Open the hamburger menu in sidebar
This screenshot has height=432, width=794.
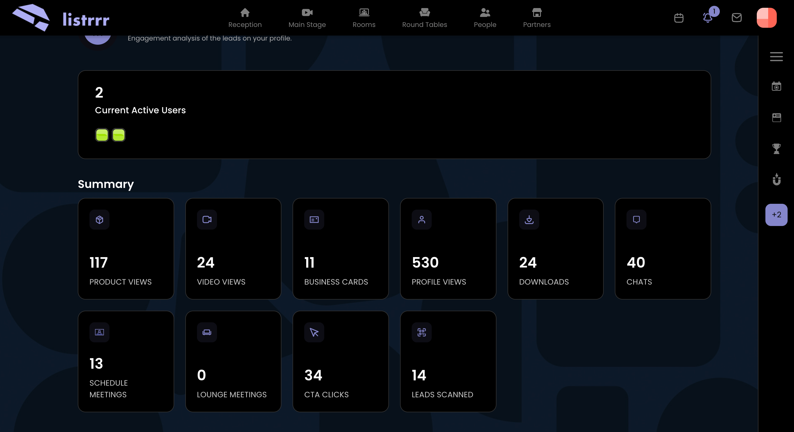[x=776, y=57]
